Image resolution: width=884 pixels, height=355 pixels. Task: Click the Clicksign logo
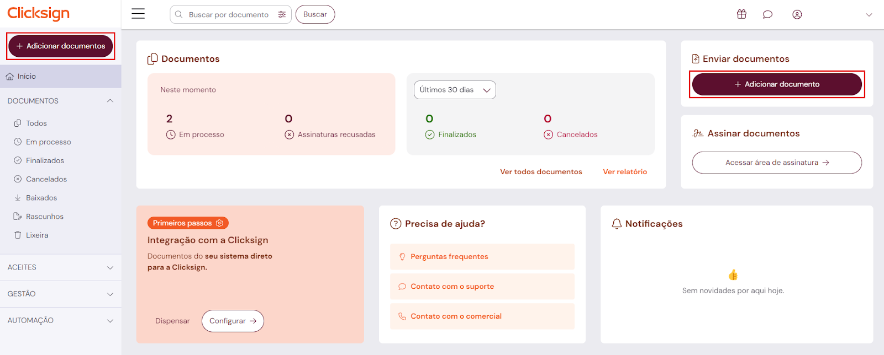tap(39, 13)
